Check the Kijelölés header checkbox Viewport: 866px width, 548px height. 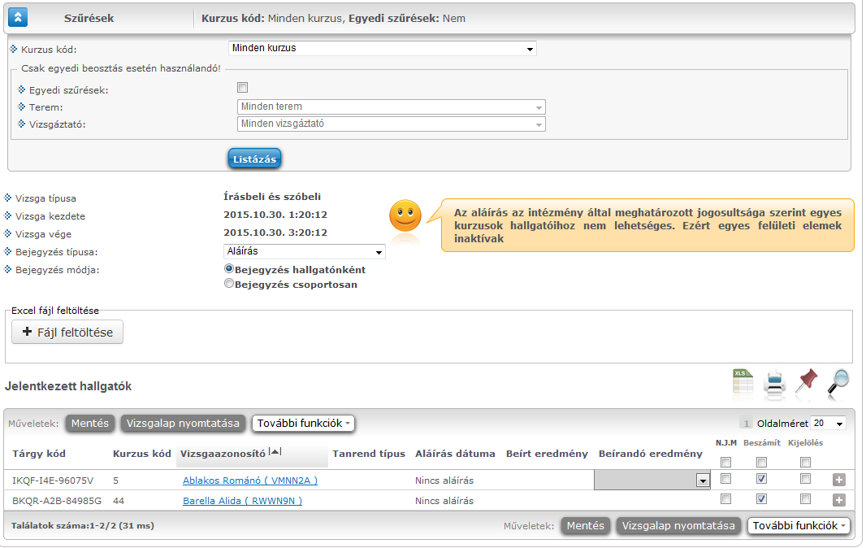pyautogui.click(x=805, y=463)
